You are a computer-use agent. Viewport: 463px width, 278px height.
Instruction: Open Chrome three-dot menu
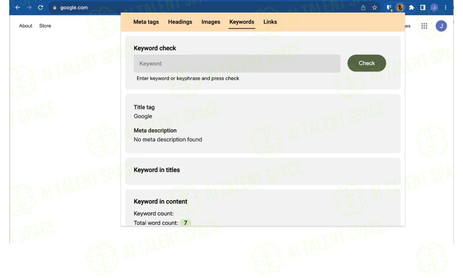pos(445,8)
